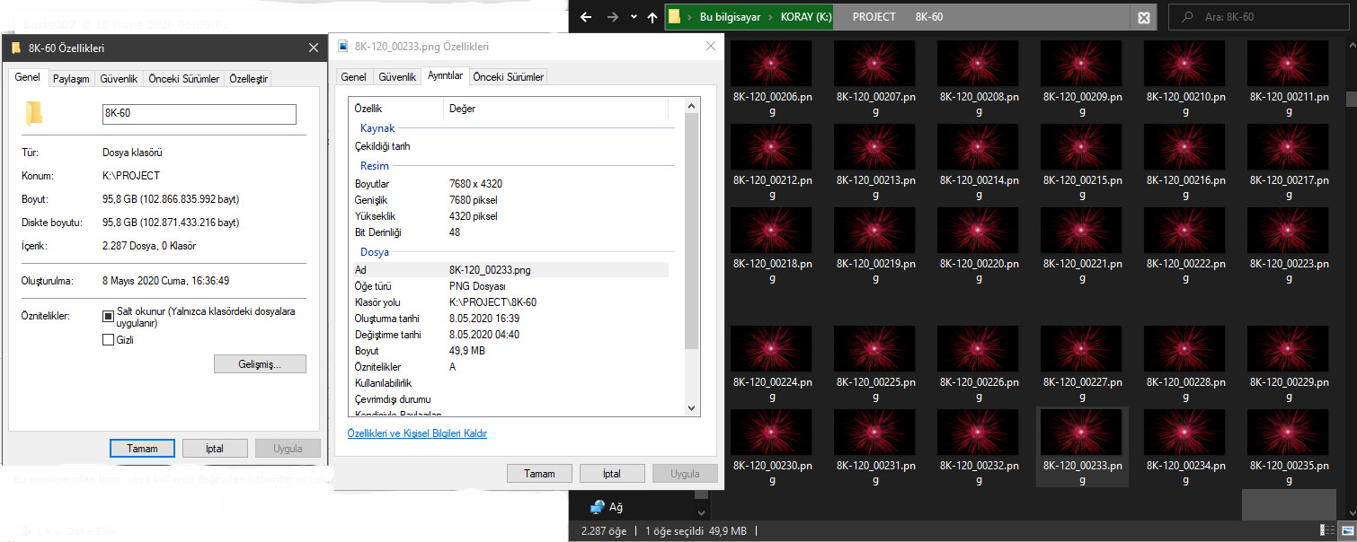Enable the Gizli checkbox
This screenshot has width=1357, height=542.
[109, 340]
